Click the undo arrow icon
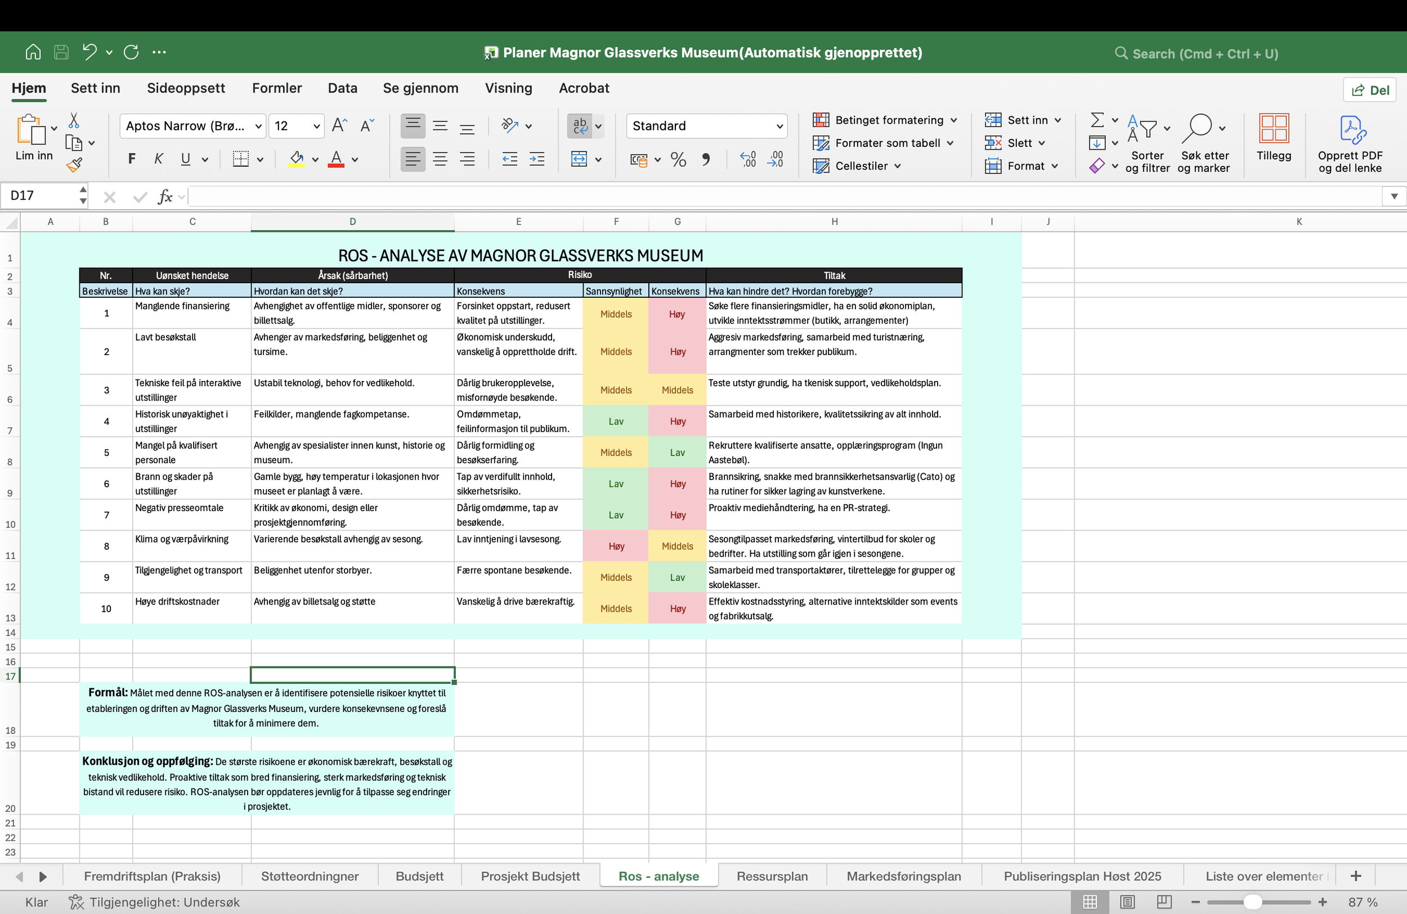 click(x=89, y=52)
